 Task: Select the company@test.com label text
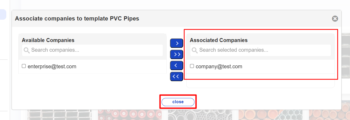click(x=219, y=67)
